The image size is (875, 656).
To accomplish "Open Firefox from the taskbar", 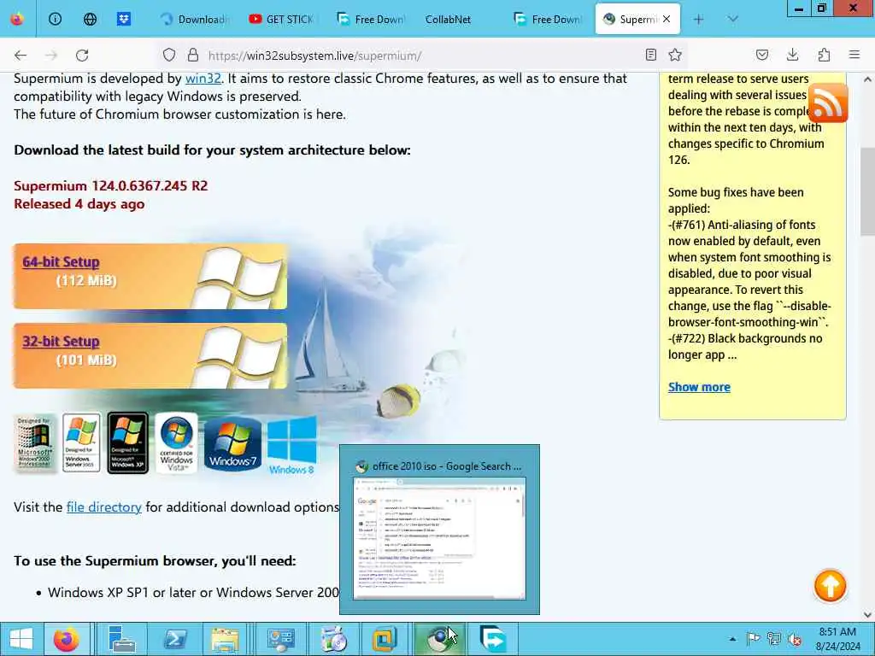I will coord(67,639).
